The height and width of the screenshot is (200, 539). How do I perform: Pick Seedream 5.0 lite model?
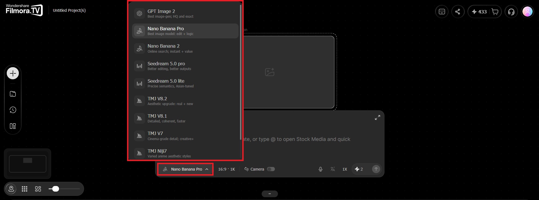coord(185,83)
